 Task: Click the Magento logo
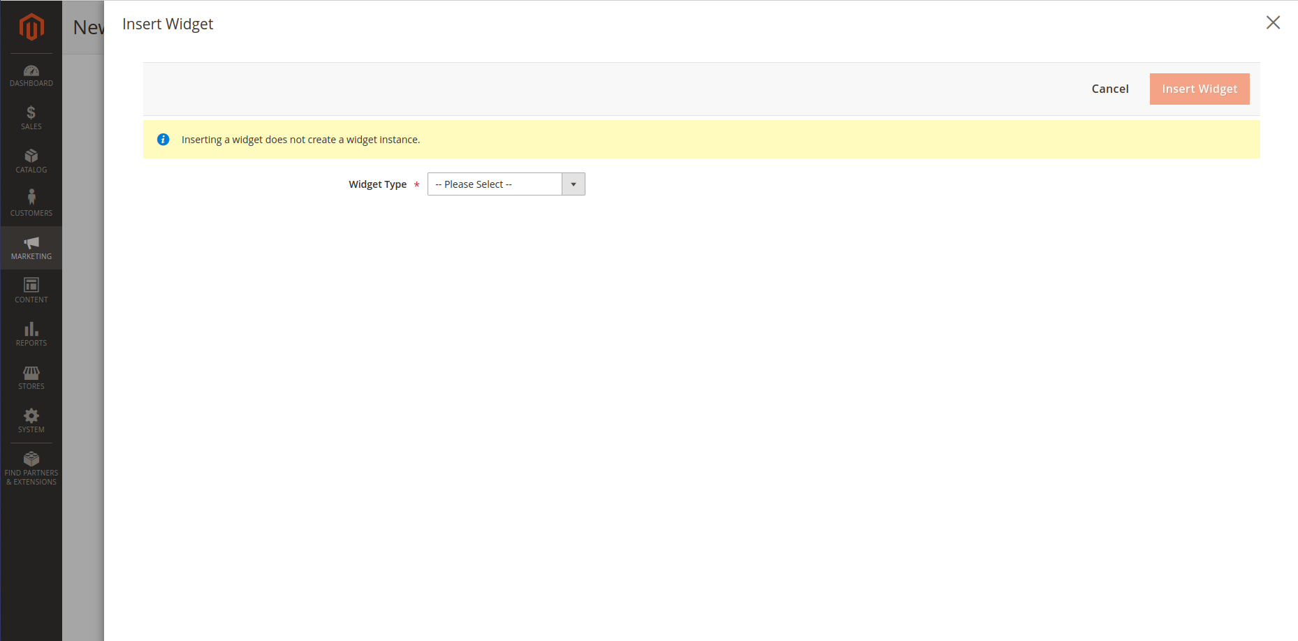click(x=31, y=26)
